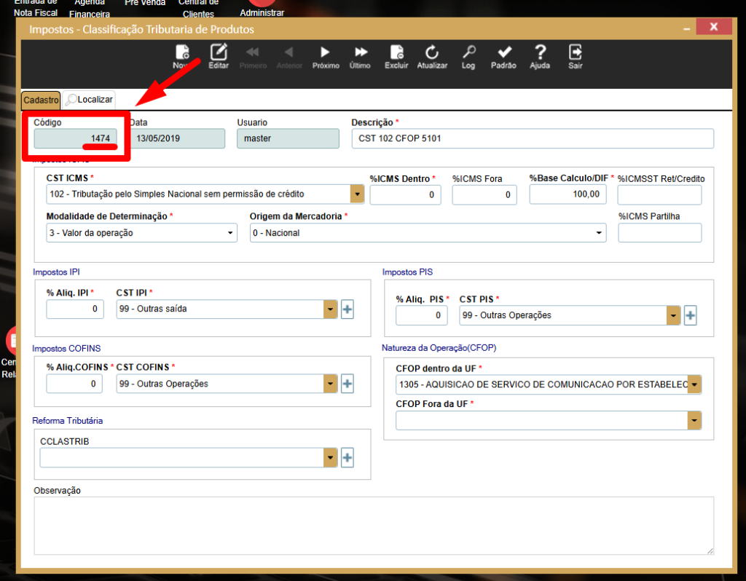Click the Padrão checkmark icon
This screenshot has height=581, width=746.
(503, 56)
